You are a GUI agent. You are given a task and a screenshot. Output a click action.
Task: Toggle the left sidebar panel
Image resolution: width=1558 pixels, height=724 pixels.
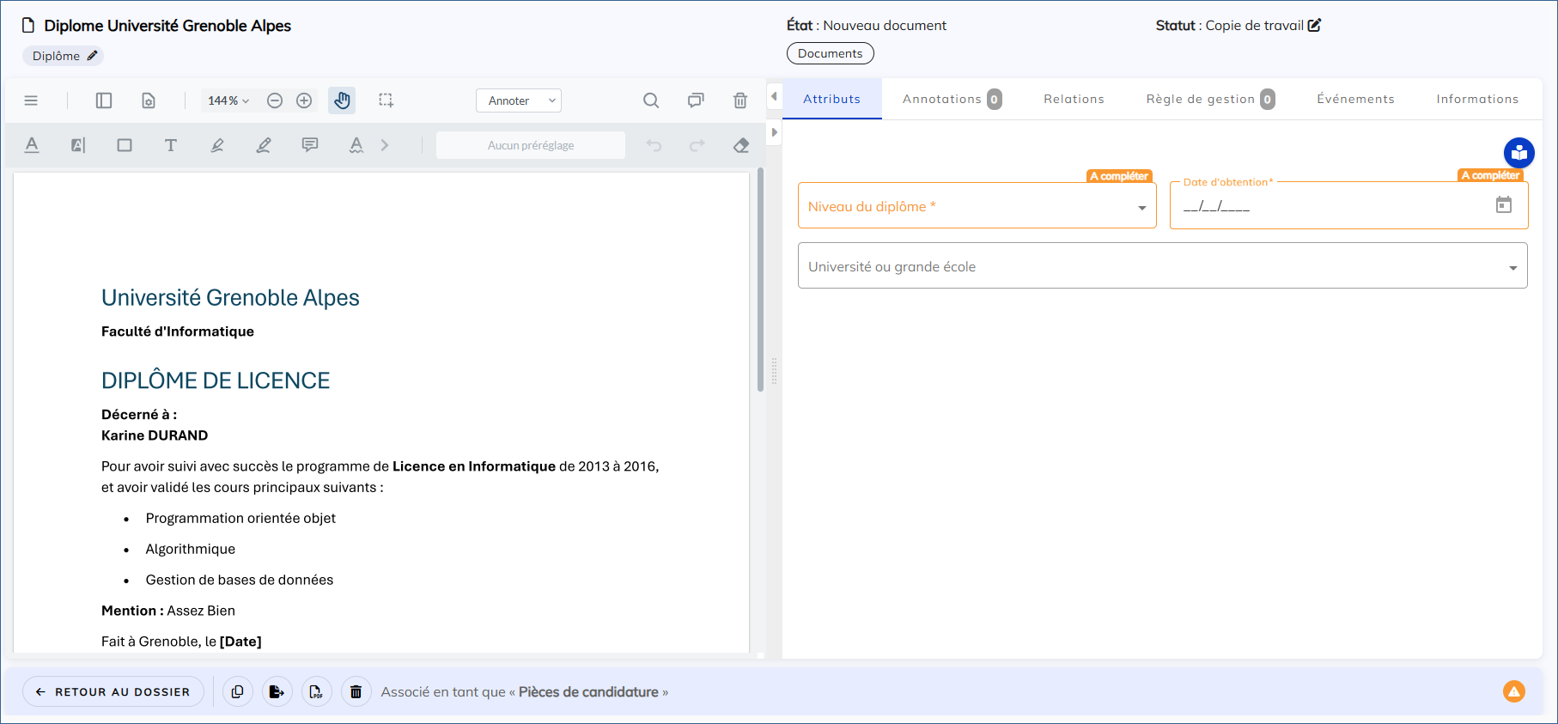click(104, 100)
